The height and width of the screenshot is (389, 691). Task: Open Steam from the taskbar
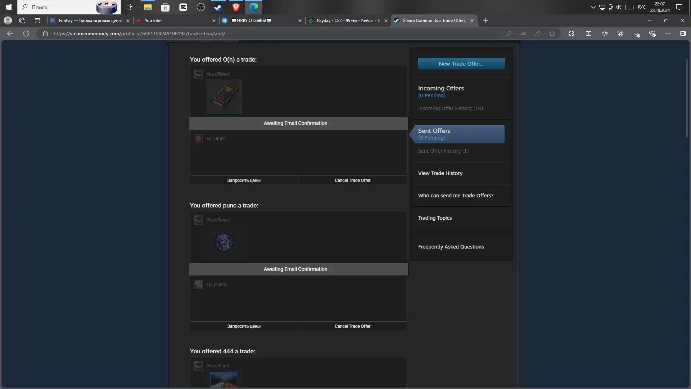point(218,7)
